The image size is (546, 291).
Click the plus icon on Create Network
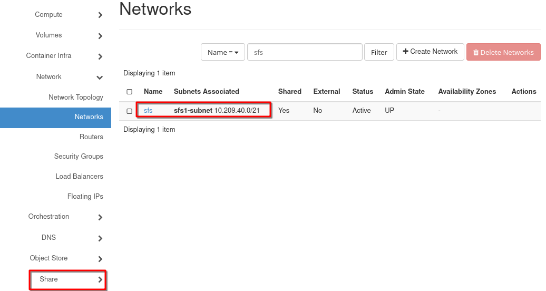coord(405,51)
